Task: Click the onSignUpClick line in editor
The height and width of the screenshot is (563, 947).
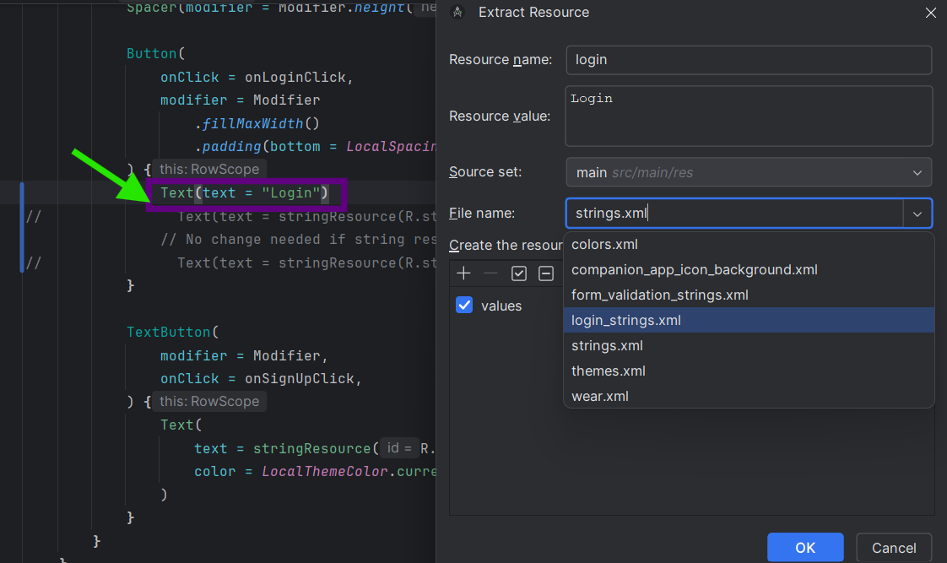Action: [261, 379]
